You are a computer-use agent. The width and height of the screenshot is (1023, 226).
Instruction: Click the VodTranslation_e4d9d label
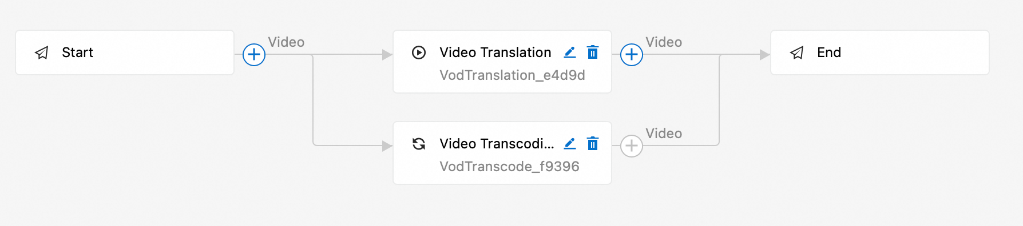[x=512, y=75]
